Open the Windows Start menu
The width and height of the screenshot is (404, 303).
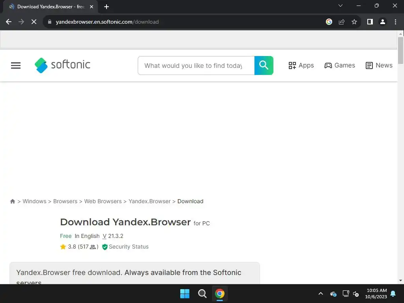(x=185, y=294)
